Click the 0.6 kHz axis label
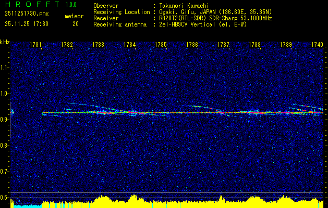This screenshot has width=328, height=208. 4,198
